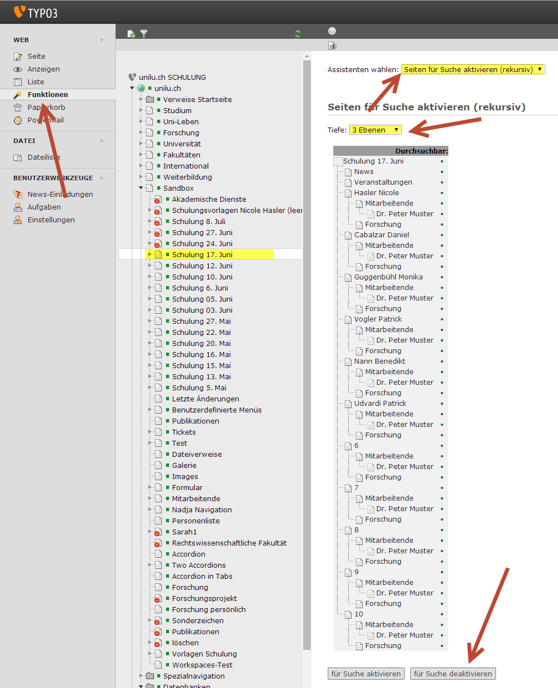Open the Aufgaben module
558x688 pixels.
pos(44,207)
